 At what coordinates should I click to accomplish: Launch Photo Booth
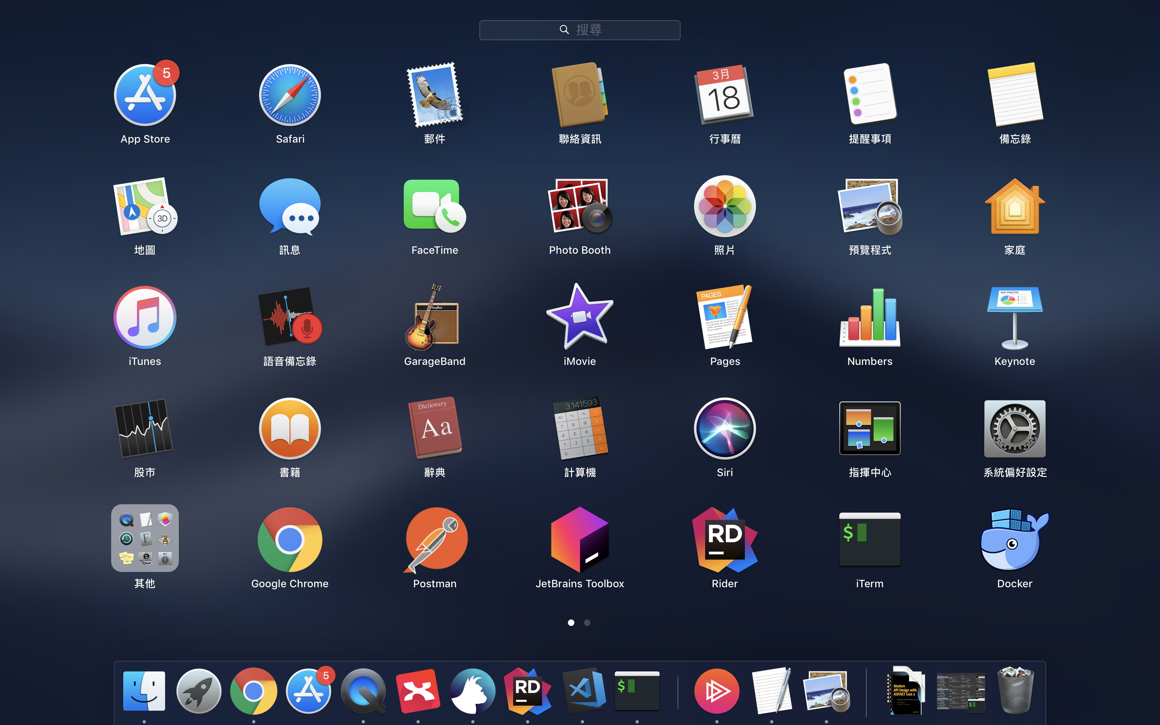pyautogui.click(x=580, y=206)
